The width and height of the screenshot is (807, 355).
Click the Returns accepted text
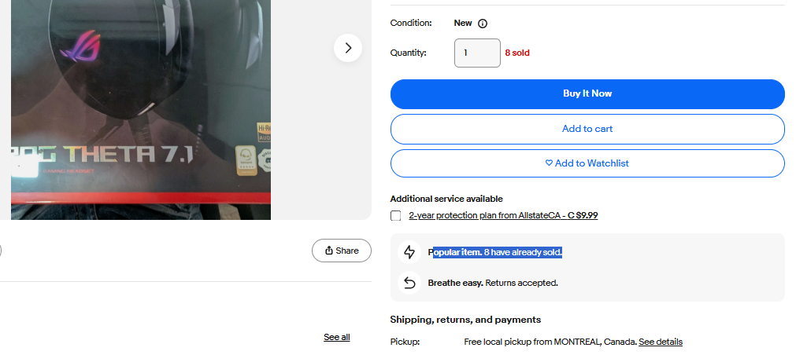pyautogui.click(x=521, y=283)
